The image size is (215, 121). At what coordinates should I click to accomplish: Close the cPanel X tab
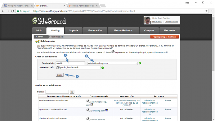[x=64, y=6]
